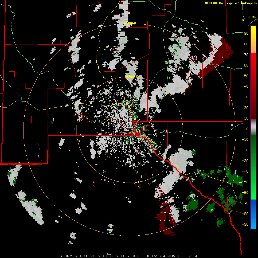Select the 40 value on velocity scale
The height and width of the screenshot is (258, 258).
tap(246, 86)
